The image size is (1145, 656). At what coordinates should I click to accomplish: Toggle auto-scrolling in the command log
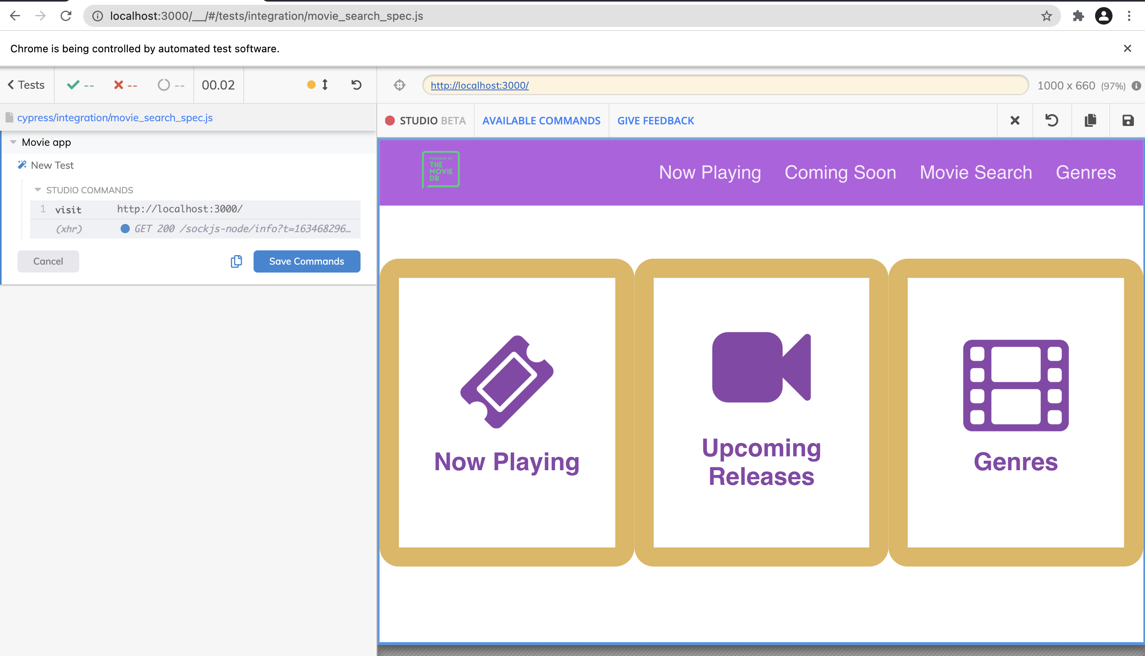[x=324, y=85]
